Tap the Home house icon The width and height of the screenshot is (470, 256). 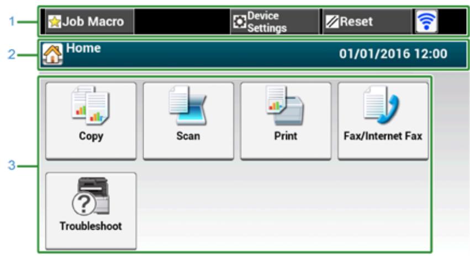point(52,54)
